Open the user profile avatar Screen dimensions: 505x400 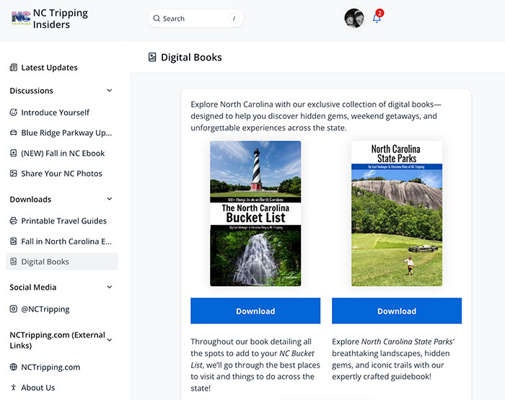(x=354, y=18)
